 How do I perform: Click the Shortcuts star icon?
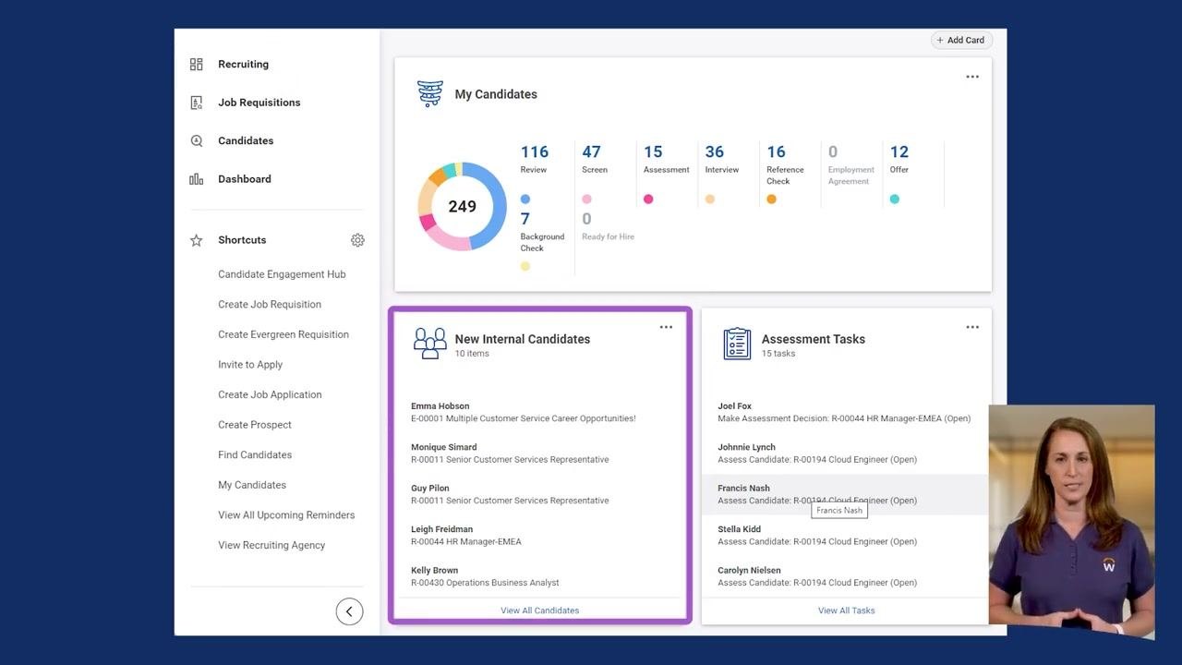(196, 240)
